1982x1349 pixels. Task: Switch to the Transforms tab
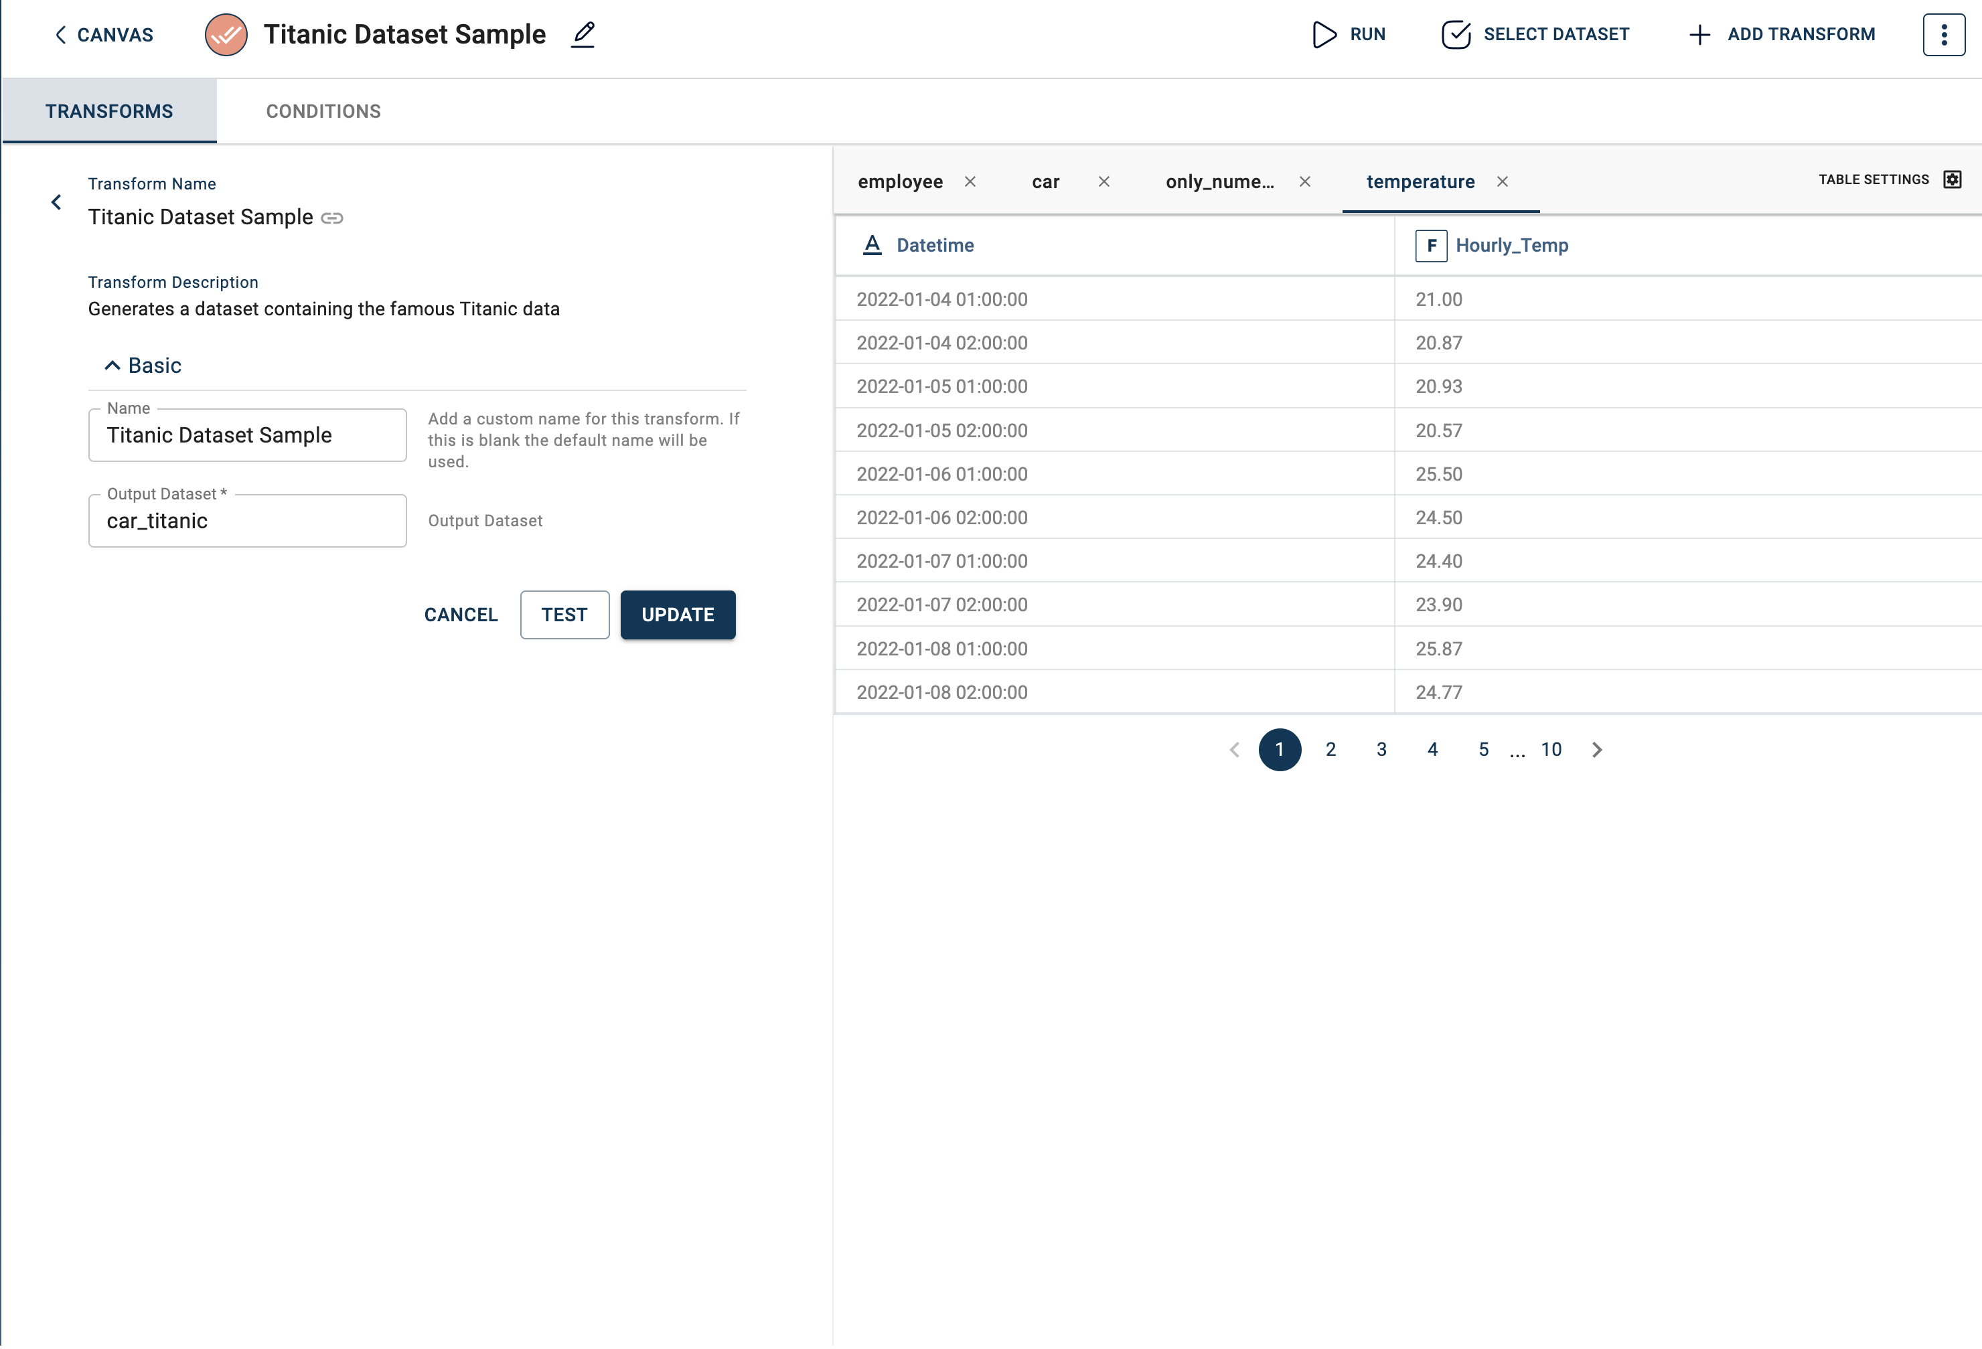click(x=109, y=111)
